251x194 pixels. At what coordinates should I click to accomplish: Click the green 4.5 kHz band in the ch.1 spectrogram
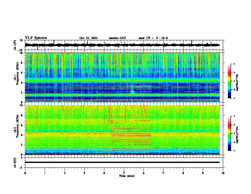pyautogui.click(x=122, y=80)
